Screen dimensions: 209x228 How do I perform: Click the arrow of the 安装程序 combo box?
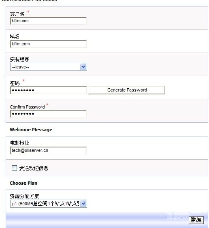pyautogui.click(x=83, y=67)
